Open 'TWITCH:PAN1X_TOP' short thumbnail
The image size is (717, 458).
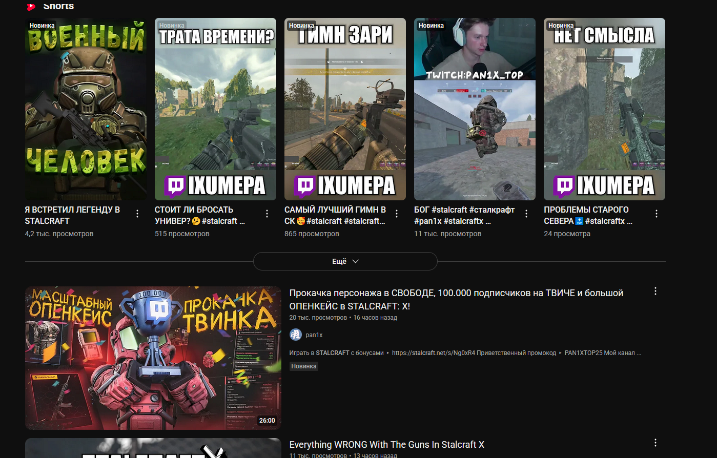click(x=475, y=109)
